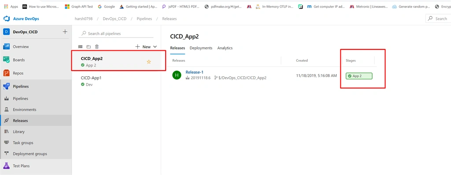Click the Releases rocket icon

(x=7, y=121)
